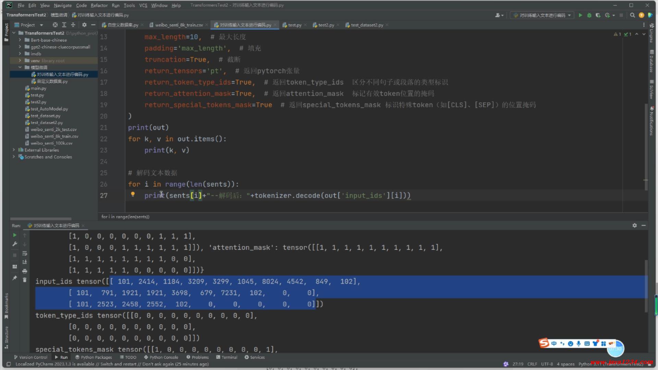Open run configuration dropdown
This screenshot has height=370, width=658.
(x=542, y=15)
